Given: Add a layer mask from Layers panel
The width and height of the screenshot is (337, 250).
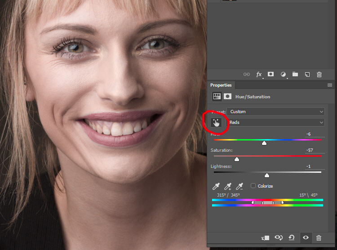Looking at the screenshot, I should pyautogui.click(x=271, y=75).
